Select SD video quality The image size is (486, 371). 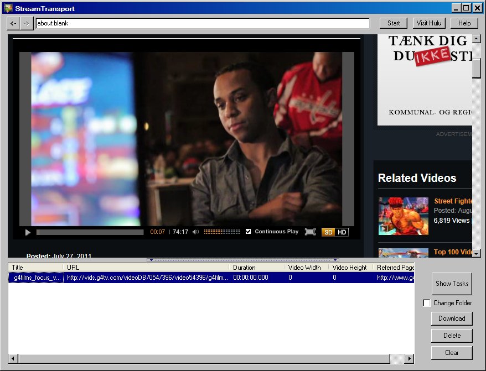pyautogui.click(x=328, y=232)
